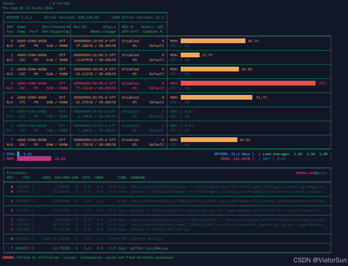Select process PID 912365
The width and height of the screenshot is (348, 266).
click(23, 211)
